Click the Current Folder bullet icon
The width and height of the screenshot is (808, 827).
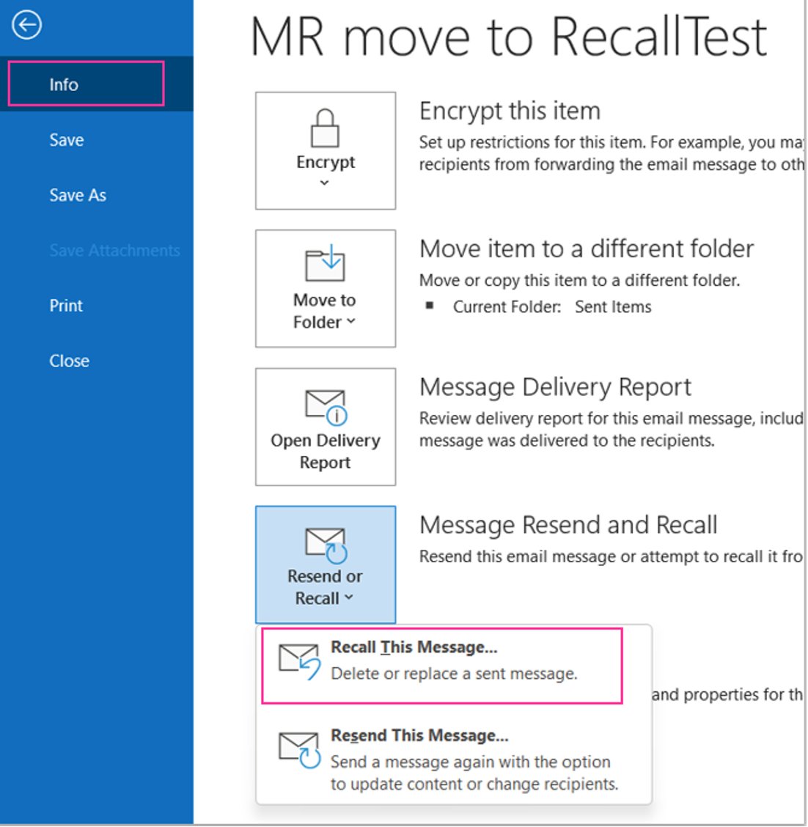pyautogui.click(x=432, y=306)
